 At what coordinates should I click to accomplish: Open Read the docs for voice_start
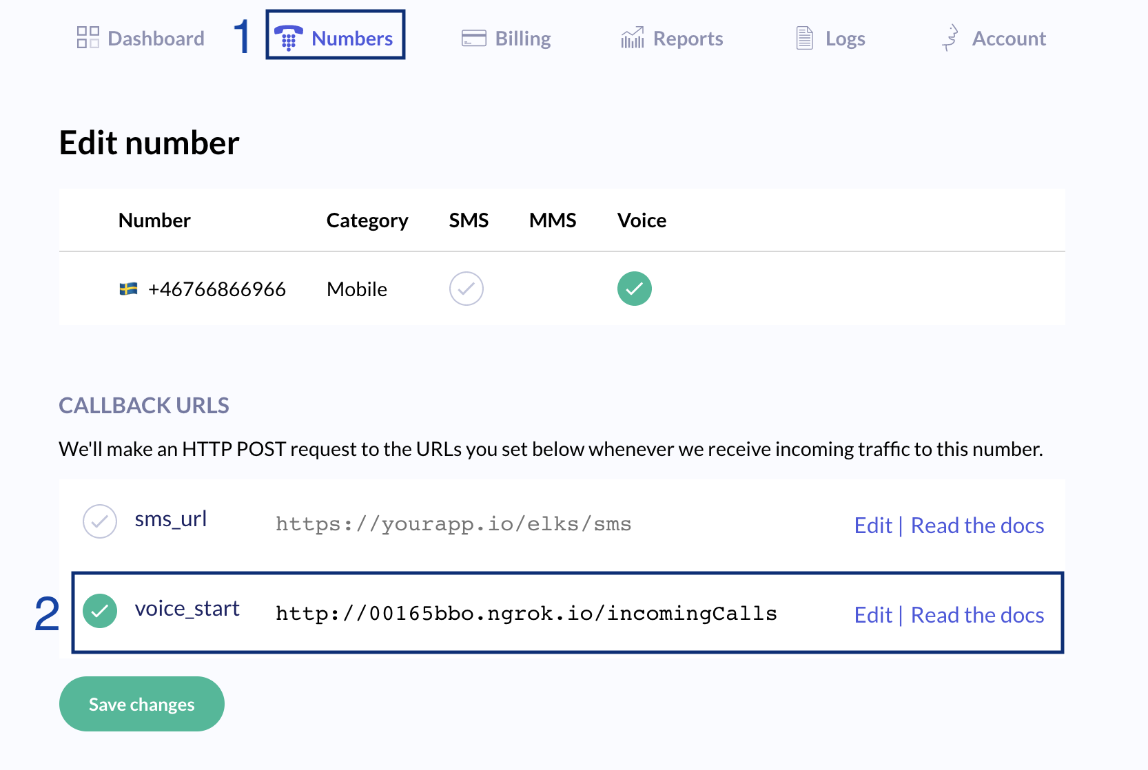pyautogui.click(x=978, y=614)
